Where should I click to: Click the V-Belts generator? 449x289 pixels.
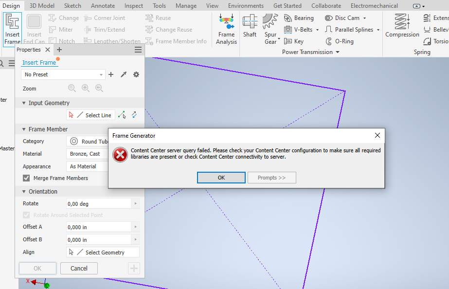(x=298, y=30)
